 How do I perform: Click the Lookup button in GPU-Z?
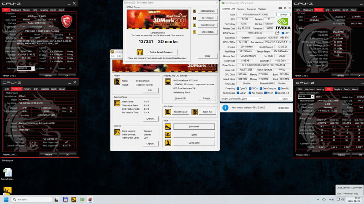pyautogui.click(x=283, y=15)
